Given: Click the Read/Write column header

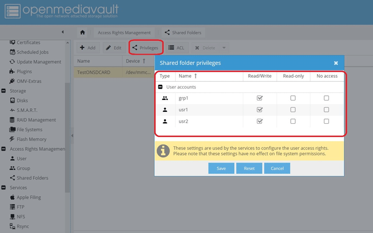Looking at the screenshot, I should 260,76.
